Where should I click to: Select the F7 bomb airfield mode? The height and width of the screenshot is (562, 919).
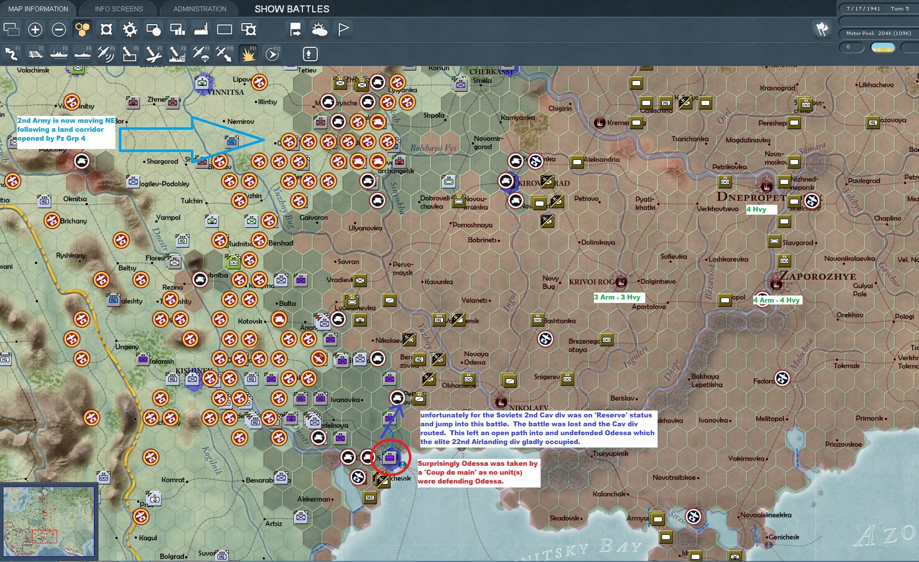153,53
